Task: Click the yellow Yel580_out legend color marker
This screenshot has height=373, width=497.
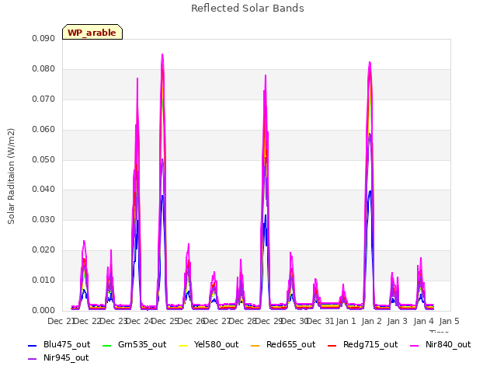Action: click(x=183, y=345)
